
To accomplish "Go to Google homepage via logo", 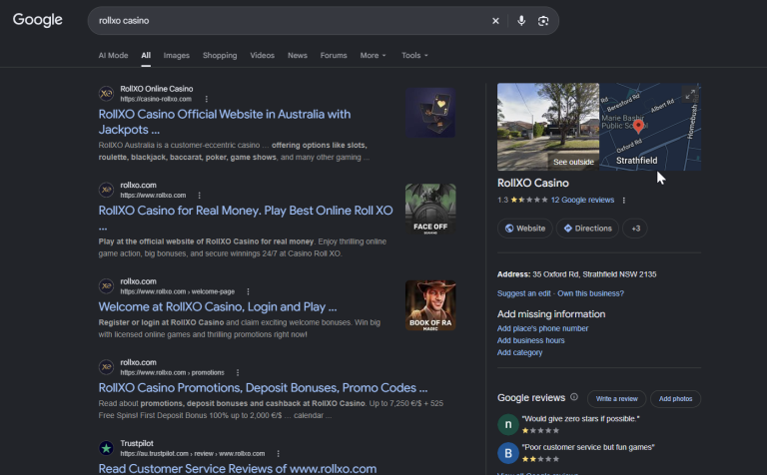I will pyautogui.click(x=38, y=20).
